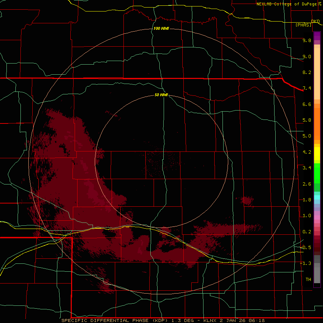Click the 1.0 value on the color scale
Image resolution: width=323 pixels, height=323 pixels.
[307, 216]
